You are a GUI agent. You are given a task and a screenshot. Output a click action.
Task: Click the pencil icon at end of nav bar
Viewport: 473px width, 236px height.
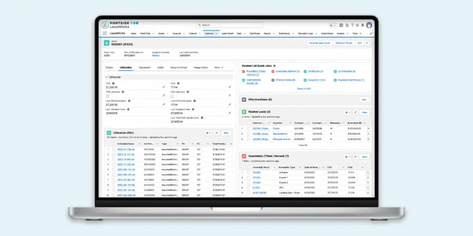point(371,33)
